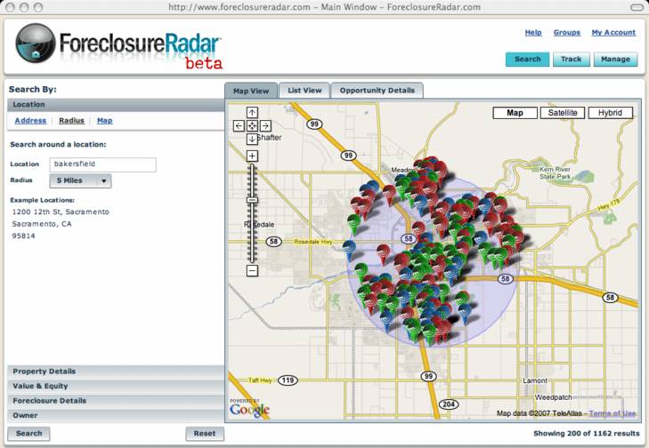The image size is (649, 448).
Task: Click the Location text field
Action: 104,164
